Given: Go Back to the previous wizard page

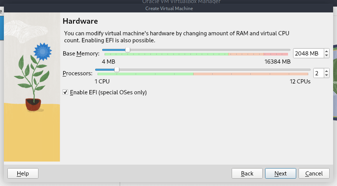Looking at the screenshot, I should 247,174.
